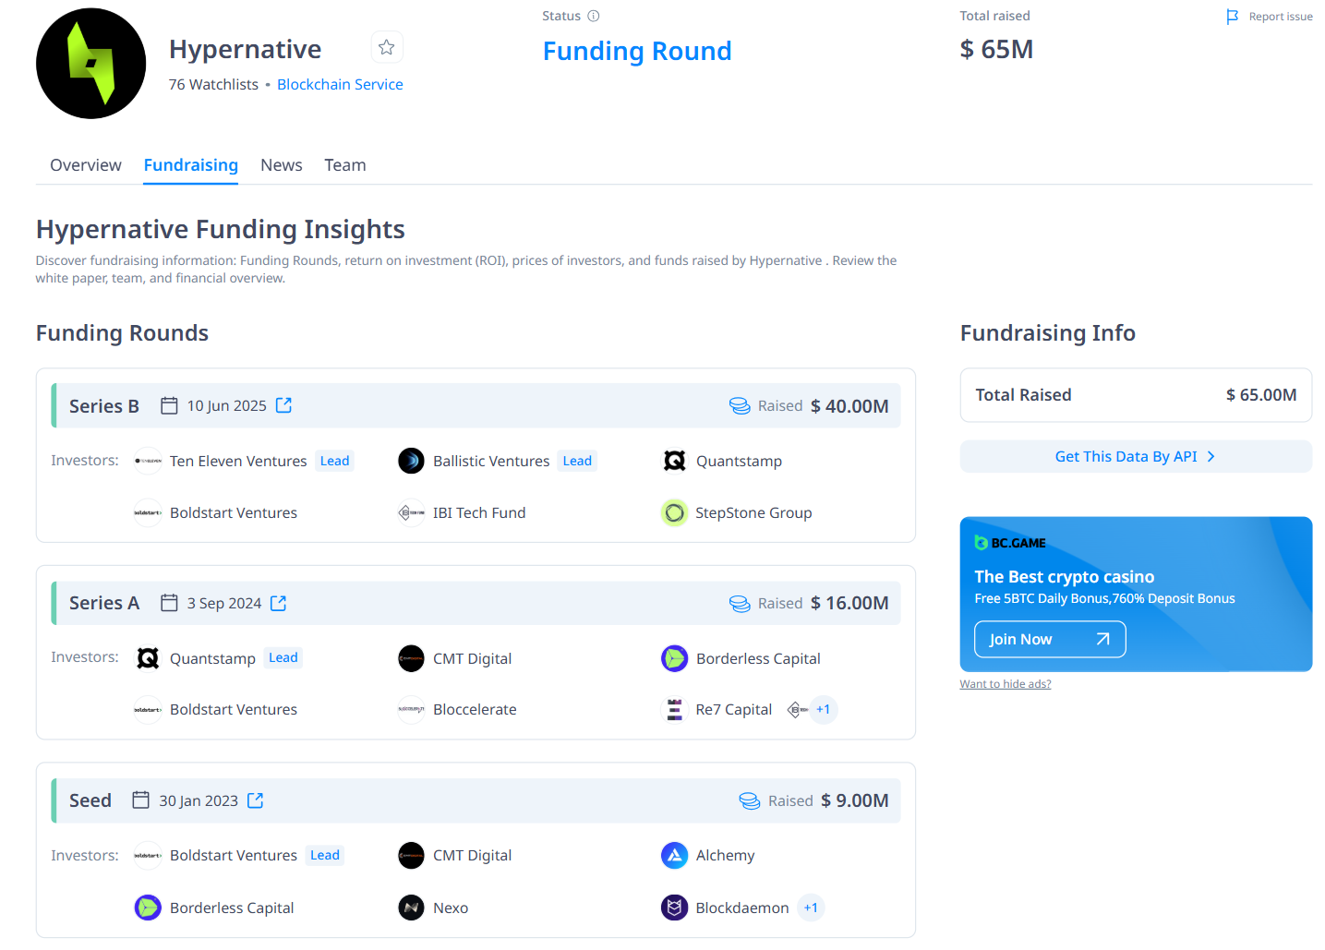Image resolution: width=1325 pixels, height=950 pixels.
Task: Click the Blockdaemon logo icon
Action: tap(675, 908)
